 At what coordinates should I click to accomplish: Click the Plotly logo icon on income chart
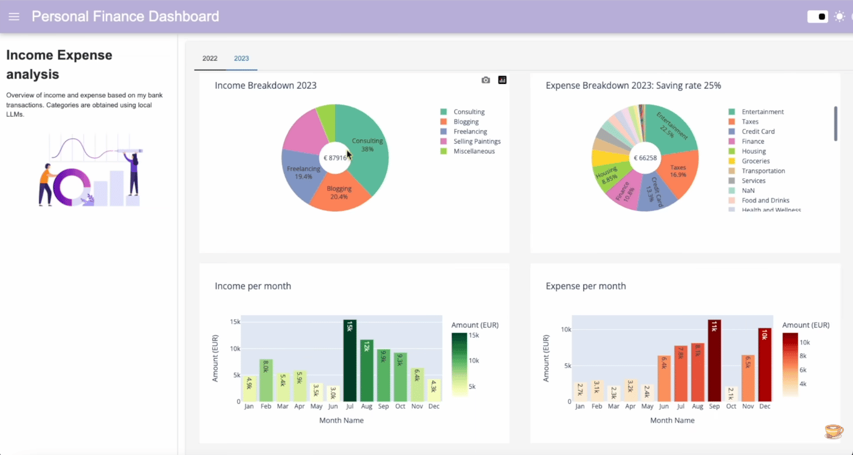click(x=502, y=80)
